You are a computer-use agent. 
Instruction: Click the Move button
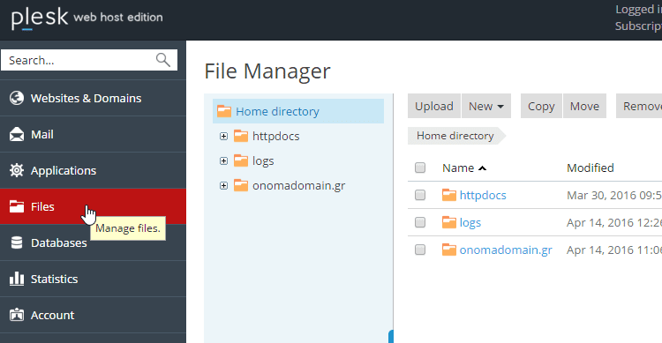tap(584, 106)
